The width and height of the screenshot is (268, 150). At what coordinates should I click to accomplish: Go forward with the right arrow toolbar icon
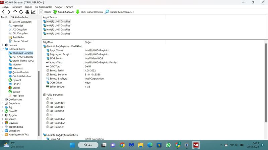click(9, 12)
